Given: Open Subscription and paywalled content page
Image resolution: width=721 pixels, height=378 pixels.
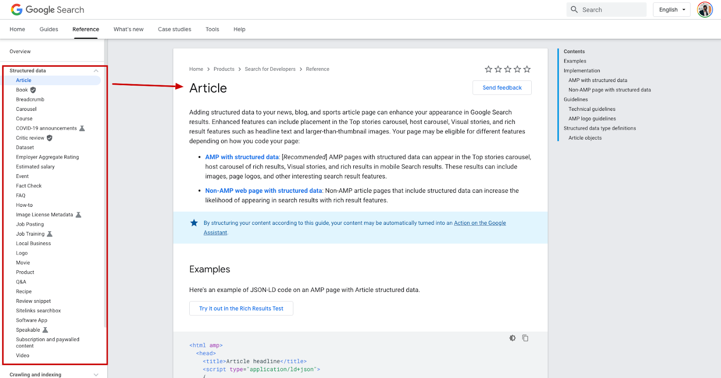Looking at the screenshot, I should click(x=47, y=343).
